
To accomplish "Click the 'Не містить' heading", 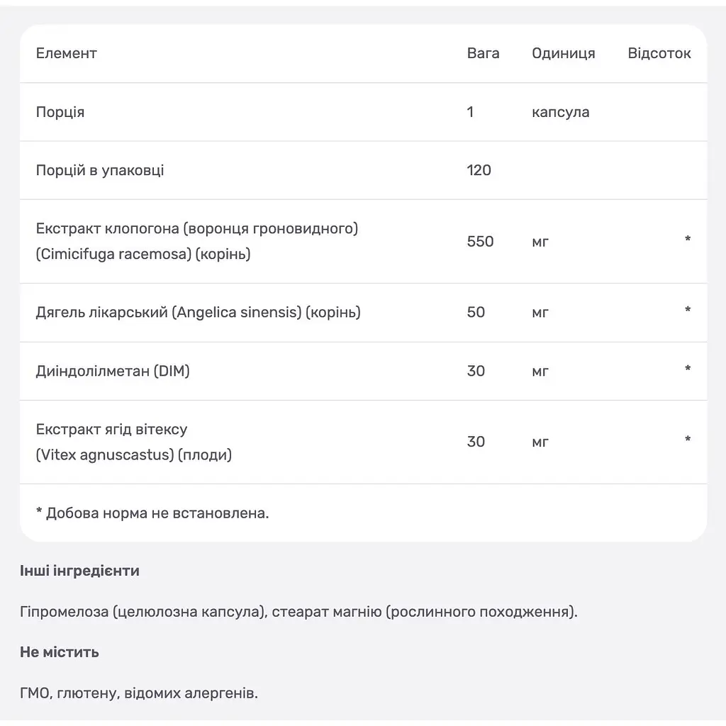I will click(x=60, y=652).
